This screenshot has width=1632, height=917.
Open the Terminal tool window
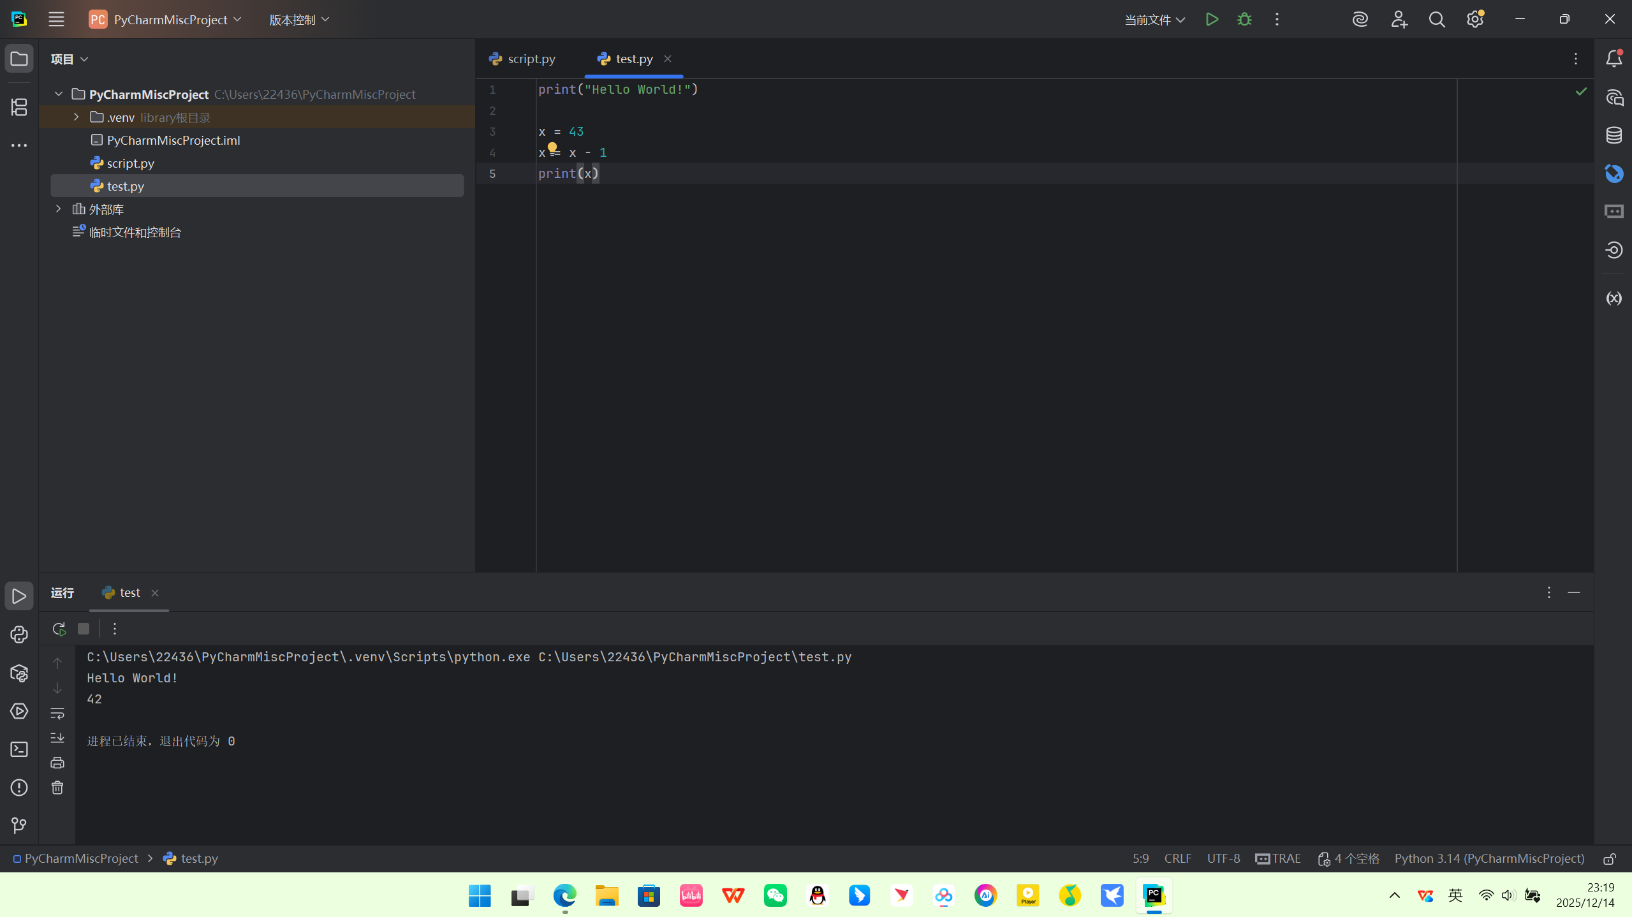[19, 749]
